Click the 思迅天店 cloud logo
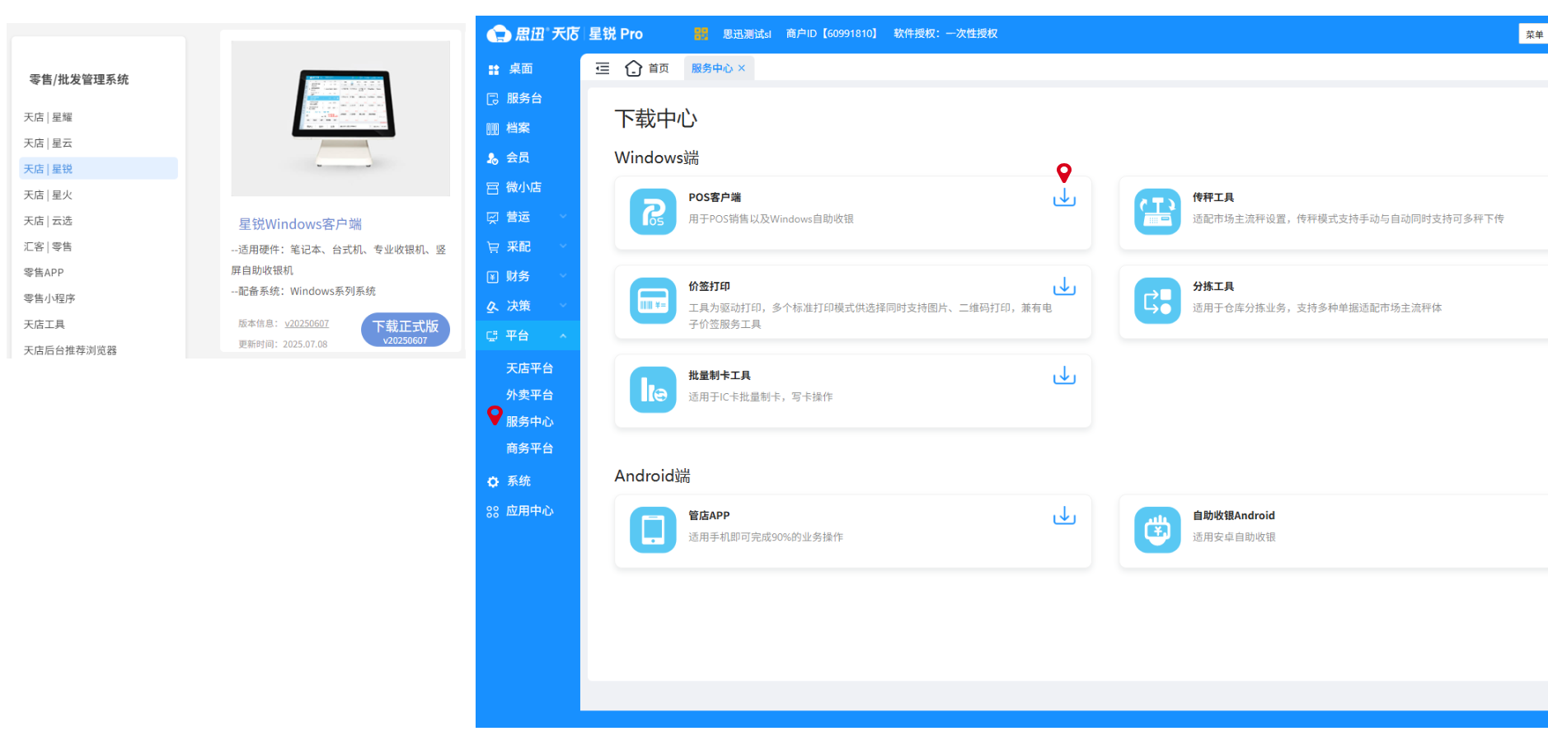 pos(499,34)
